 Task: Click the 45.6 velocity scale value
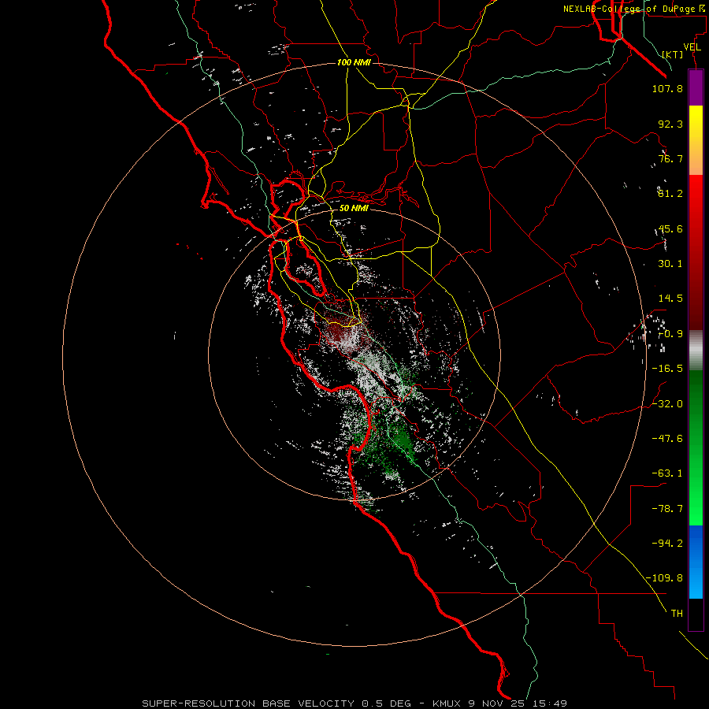[670, 228]
